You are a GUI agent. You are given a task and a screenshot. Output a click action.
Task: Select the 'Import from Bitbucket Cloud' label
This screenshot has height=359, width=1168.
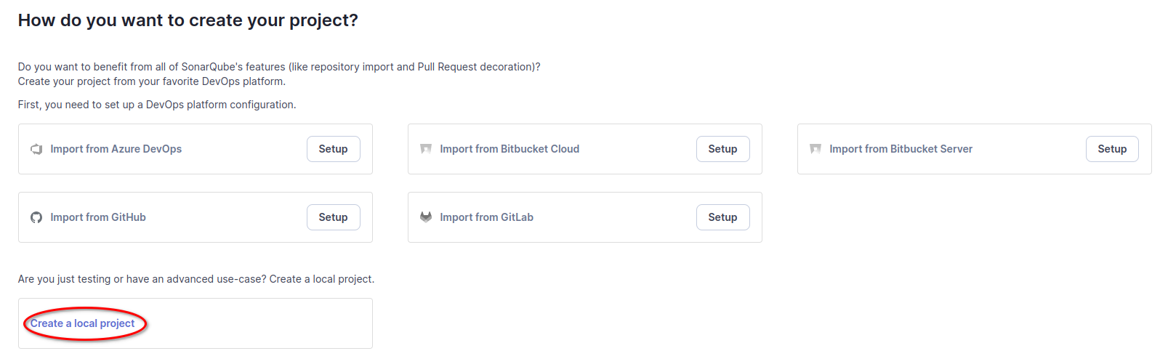coord(510,149)
